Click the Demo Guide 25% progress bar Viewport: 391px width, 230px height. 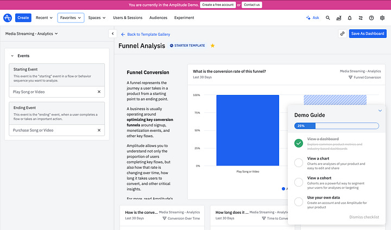click(336, 126)
